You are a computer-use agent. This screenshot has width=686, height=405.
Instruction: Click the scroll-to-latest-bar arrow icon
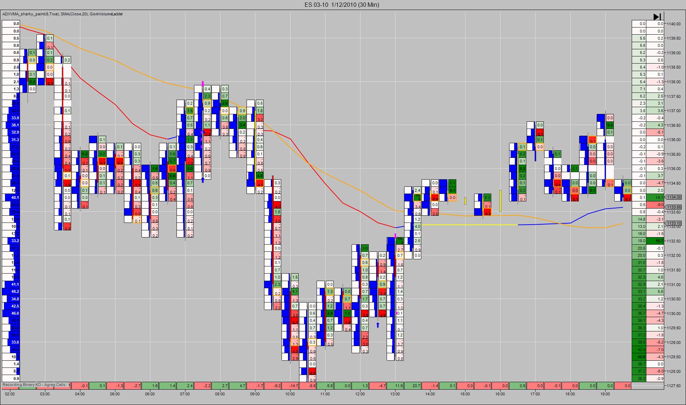click(x=657, y=17)
